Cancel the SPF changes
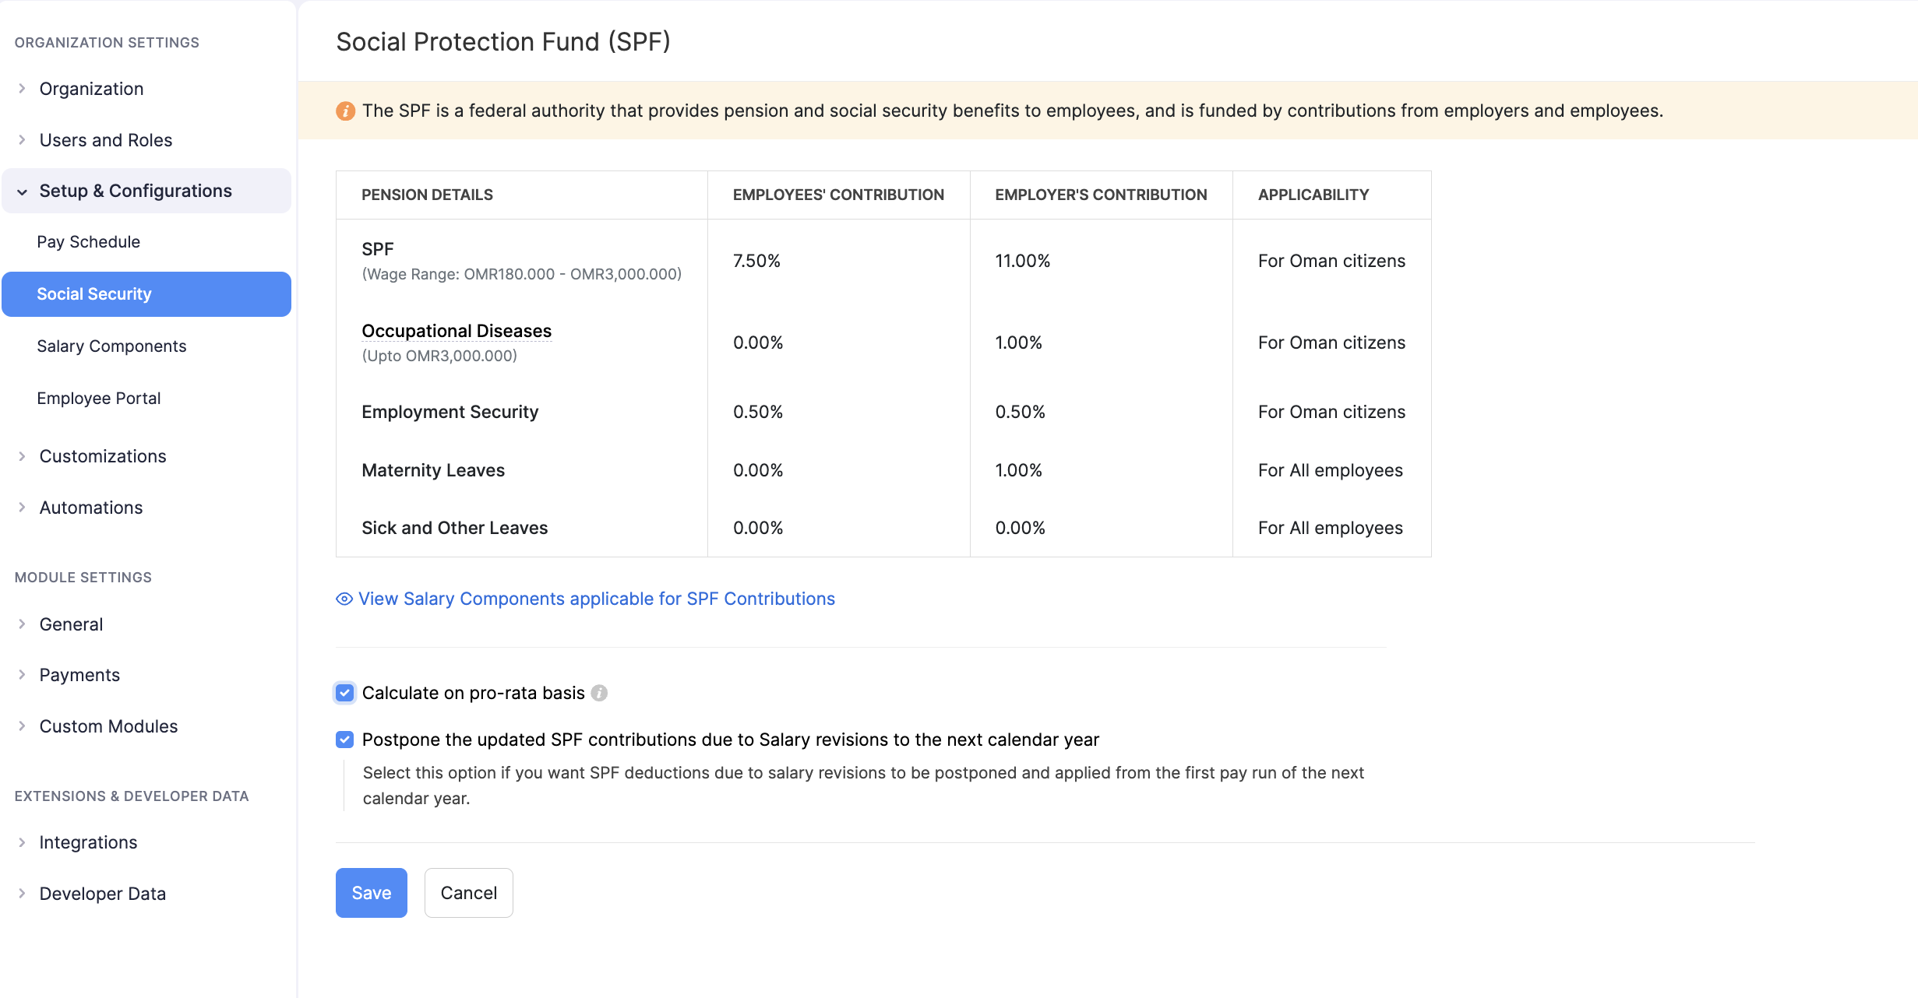The width and height of the screenshot is (1918, 998). (468, 893)
